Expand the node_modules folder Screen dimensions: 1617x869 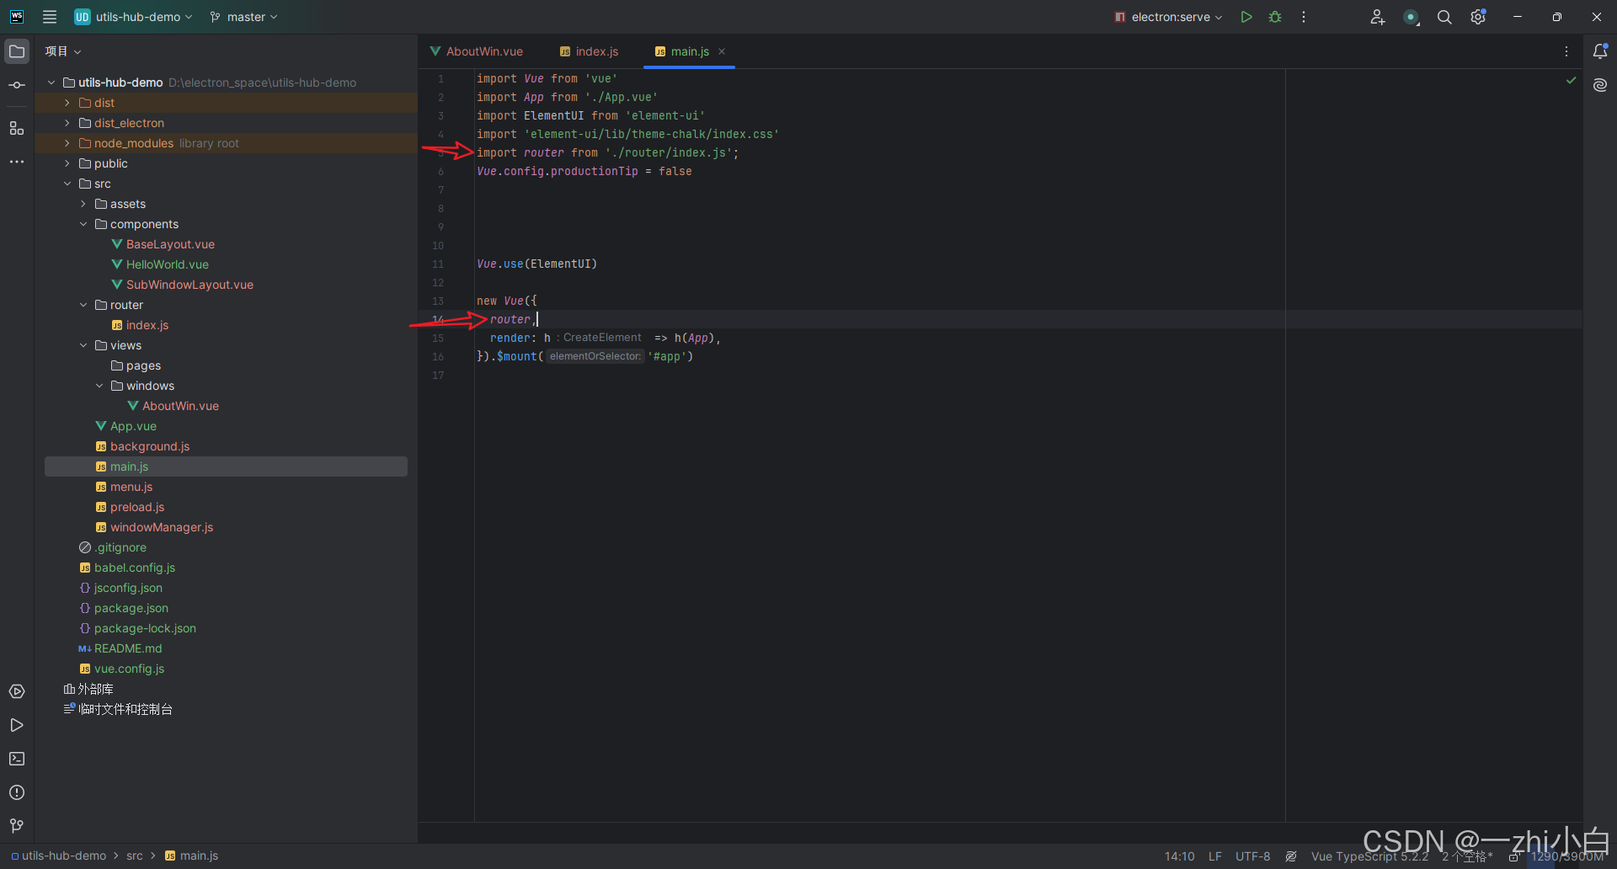(67, 143)
